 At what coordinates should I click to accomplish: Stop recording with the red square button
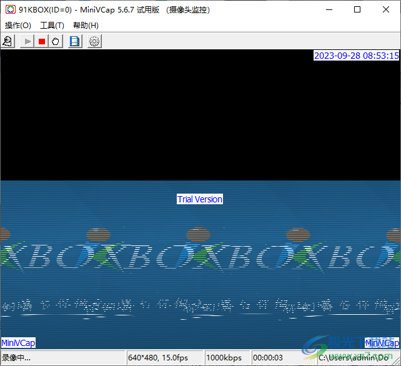click(x=41, y=41)
